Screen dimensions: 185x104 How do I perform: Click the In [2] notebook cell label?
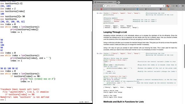99,13
